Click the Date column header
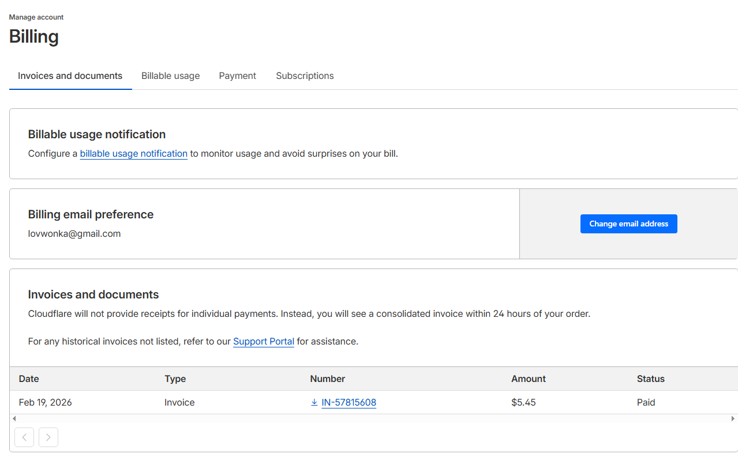Image resolution: width=738 pixels, height=454 pixels. (x=29, y=379)
